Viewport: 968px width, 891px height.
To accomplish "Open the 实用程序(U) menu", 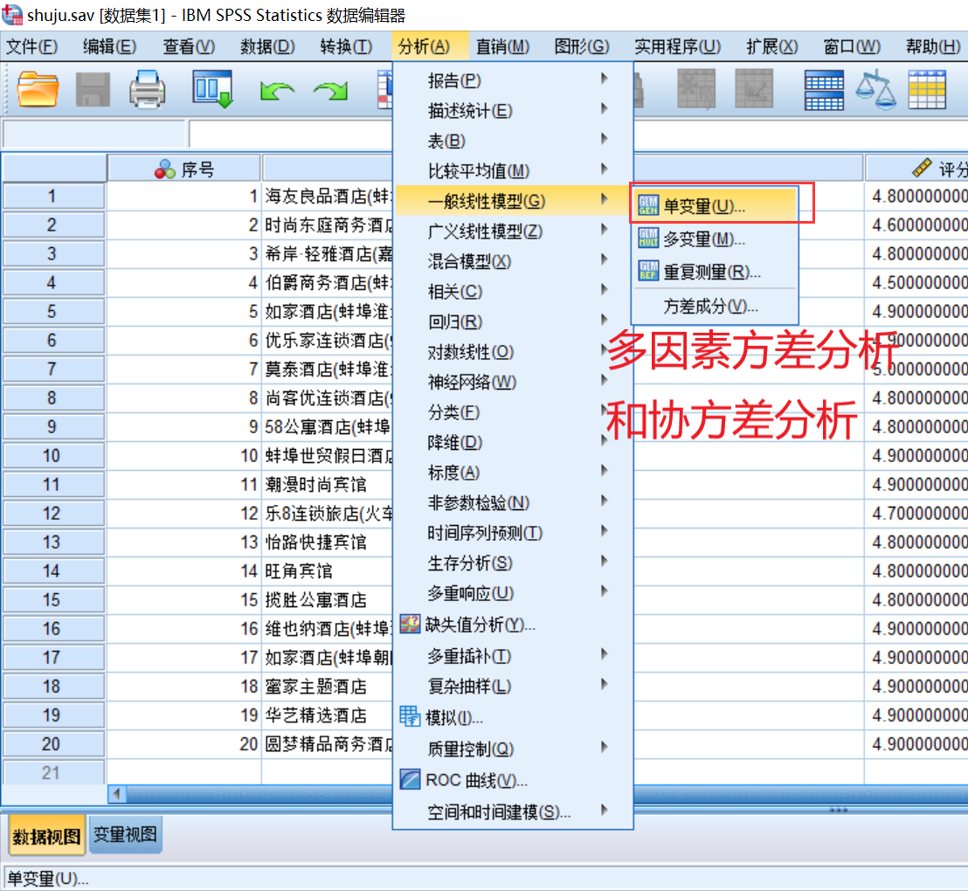I will click(677, 46).
